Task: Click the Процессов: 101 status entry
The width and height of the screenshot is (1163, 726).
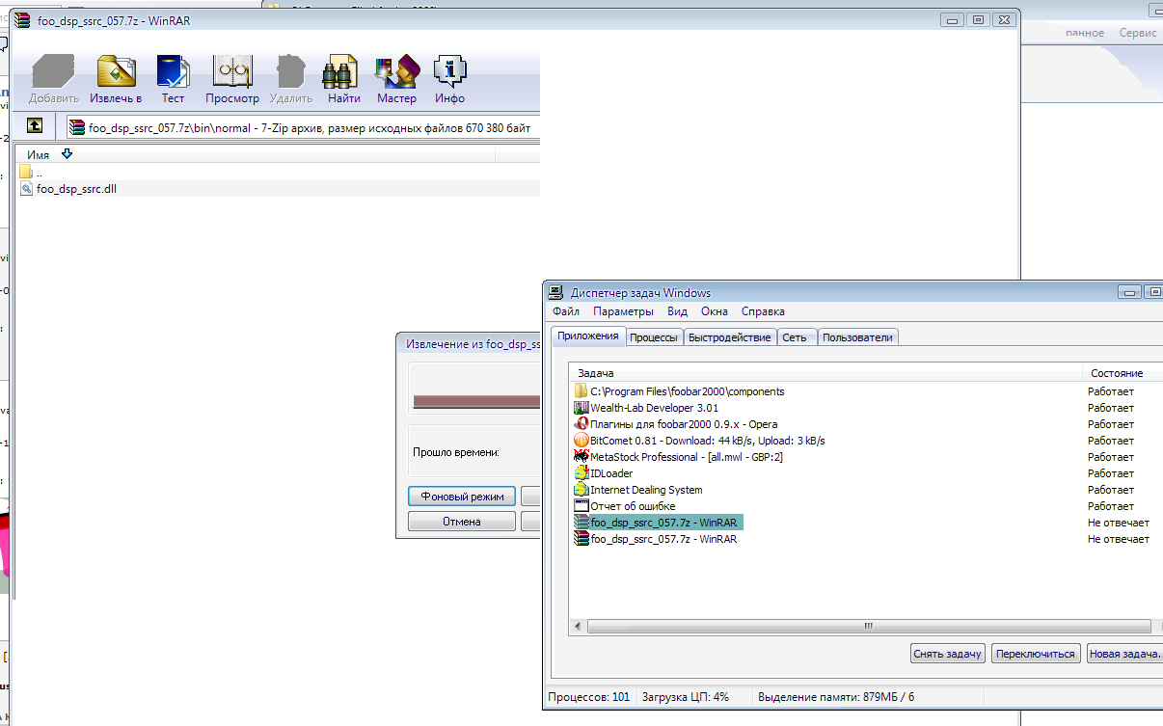Action: click(x=588, y=696)
